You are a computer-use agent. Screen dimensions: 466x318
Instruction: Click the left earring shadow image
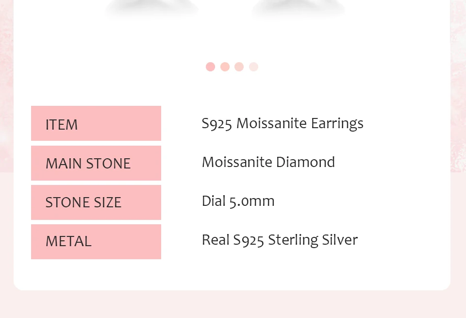tap(152, 9)
